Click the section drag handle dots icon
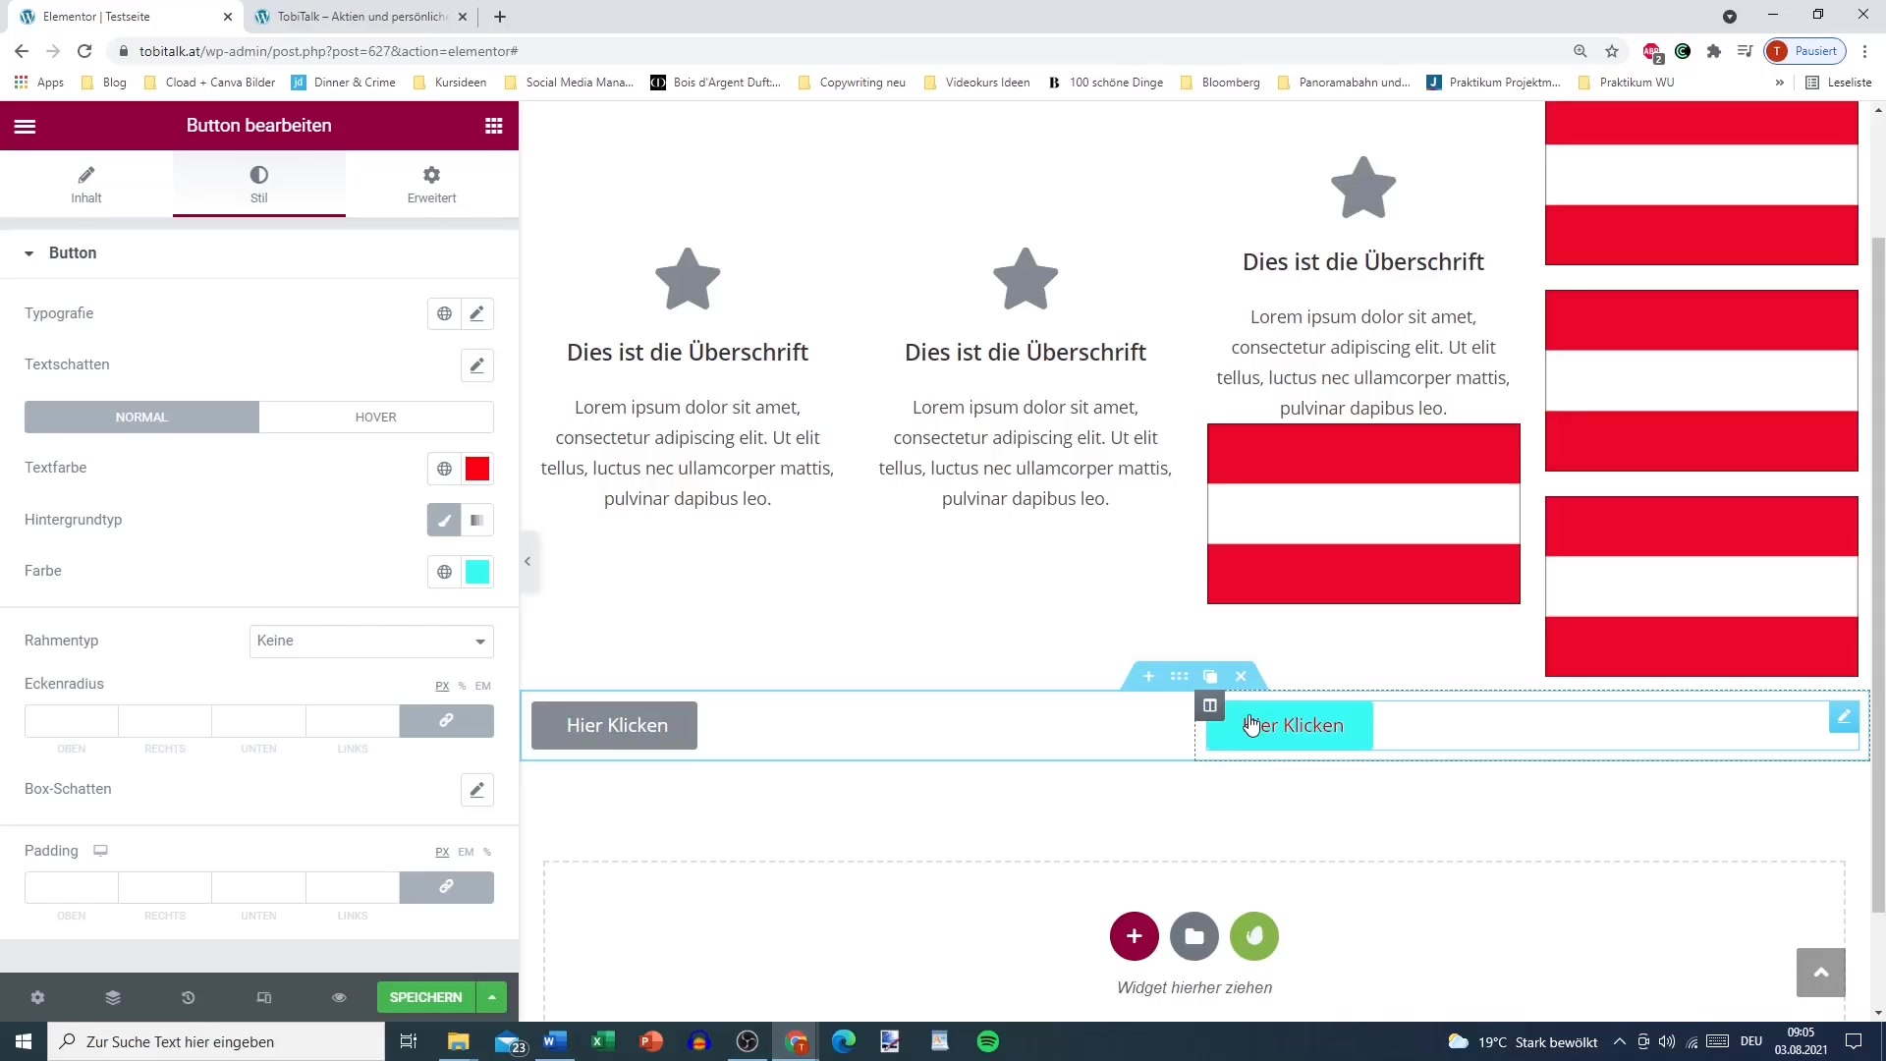The image size is (1886, 1061). [1179, 676]
